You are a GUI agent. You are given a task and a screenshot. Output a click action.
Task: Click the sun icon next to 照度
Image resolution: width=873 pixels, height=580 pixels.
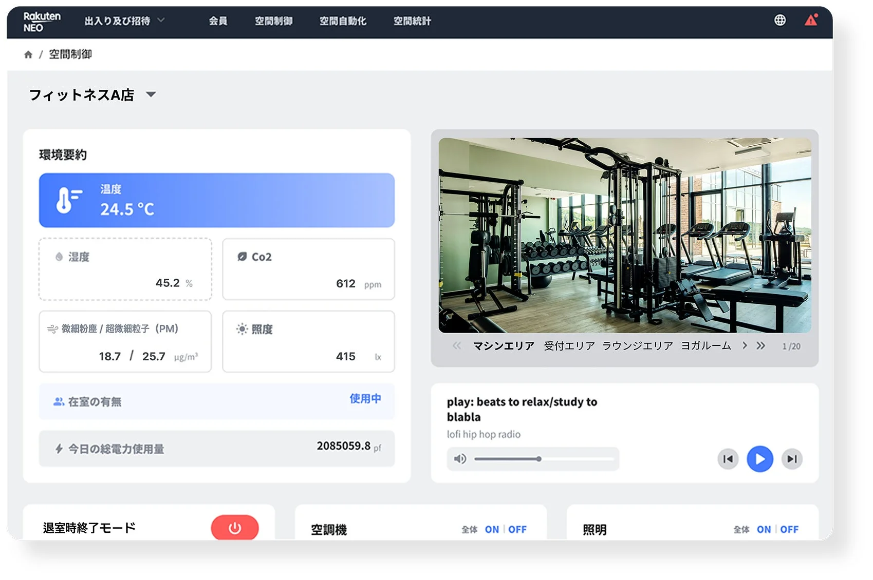click(x=242, y=329)
